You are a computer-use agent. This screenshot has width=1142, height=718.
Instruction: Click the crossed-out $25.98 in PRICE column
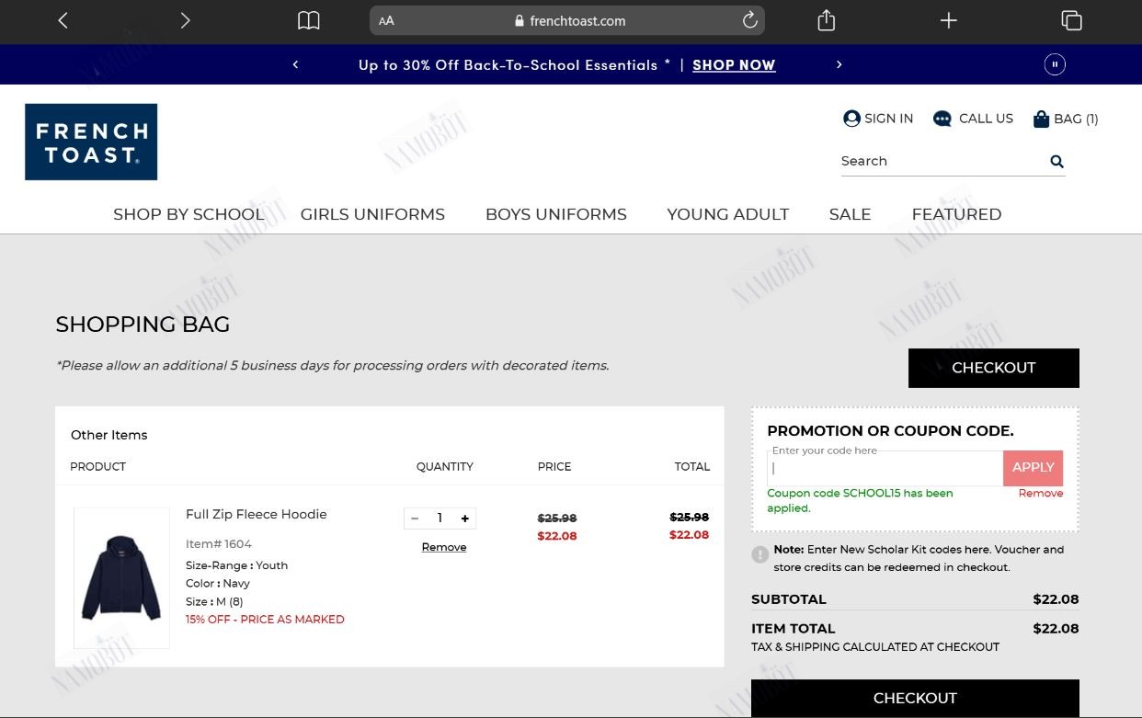[557, 519]
